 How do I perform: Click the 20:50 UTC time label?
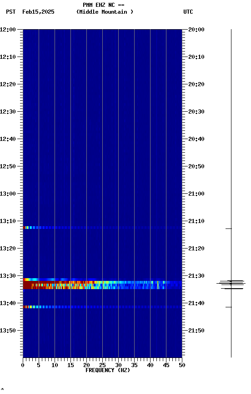196,166
